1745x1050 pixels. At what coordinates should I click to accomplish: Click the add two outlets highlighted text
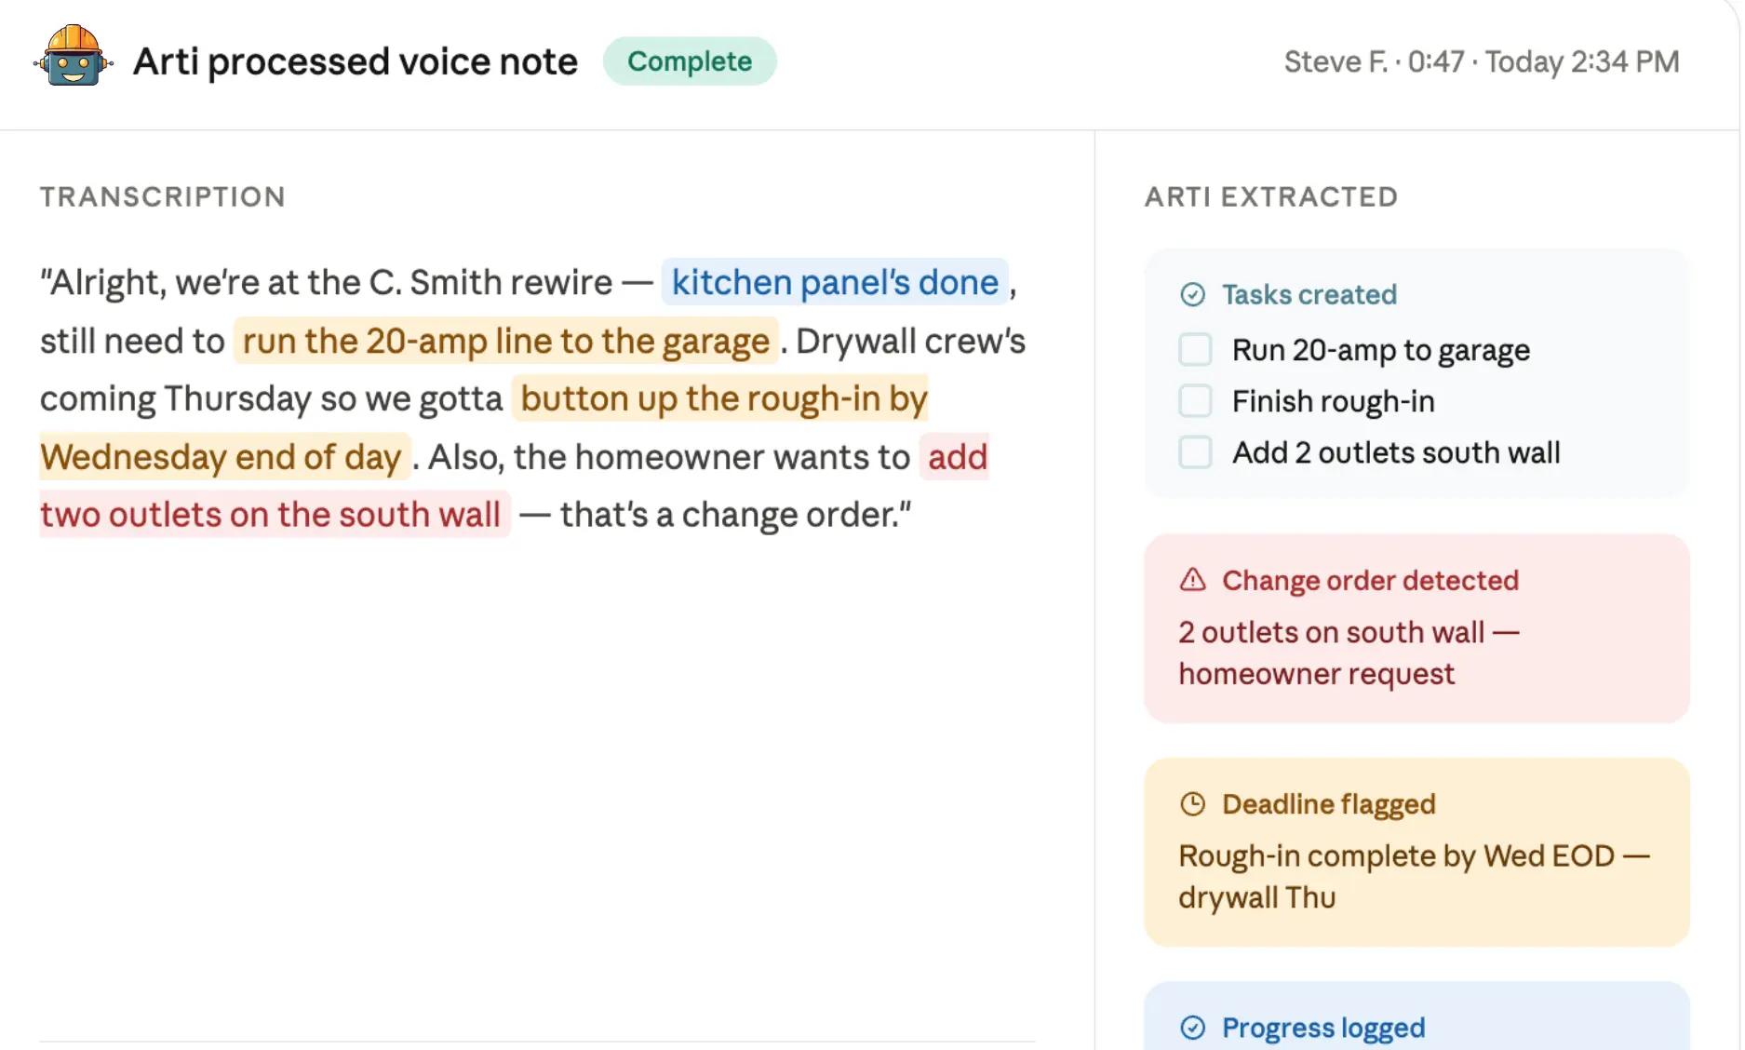point(270,514)
